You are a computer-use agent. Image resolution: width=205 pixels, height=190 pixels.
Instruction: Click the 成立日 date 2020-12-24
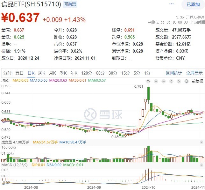29,58
